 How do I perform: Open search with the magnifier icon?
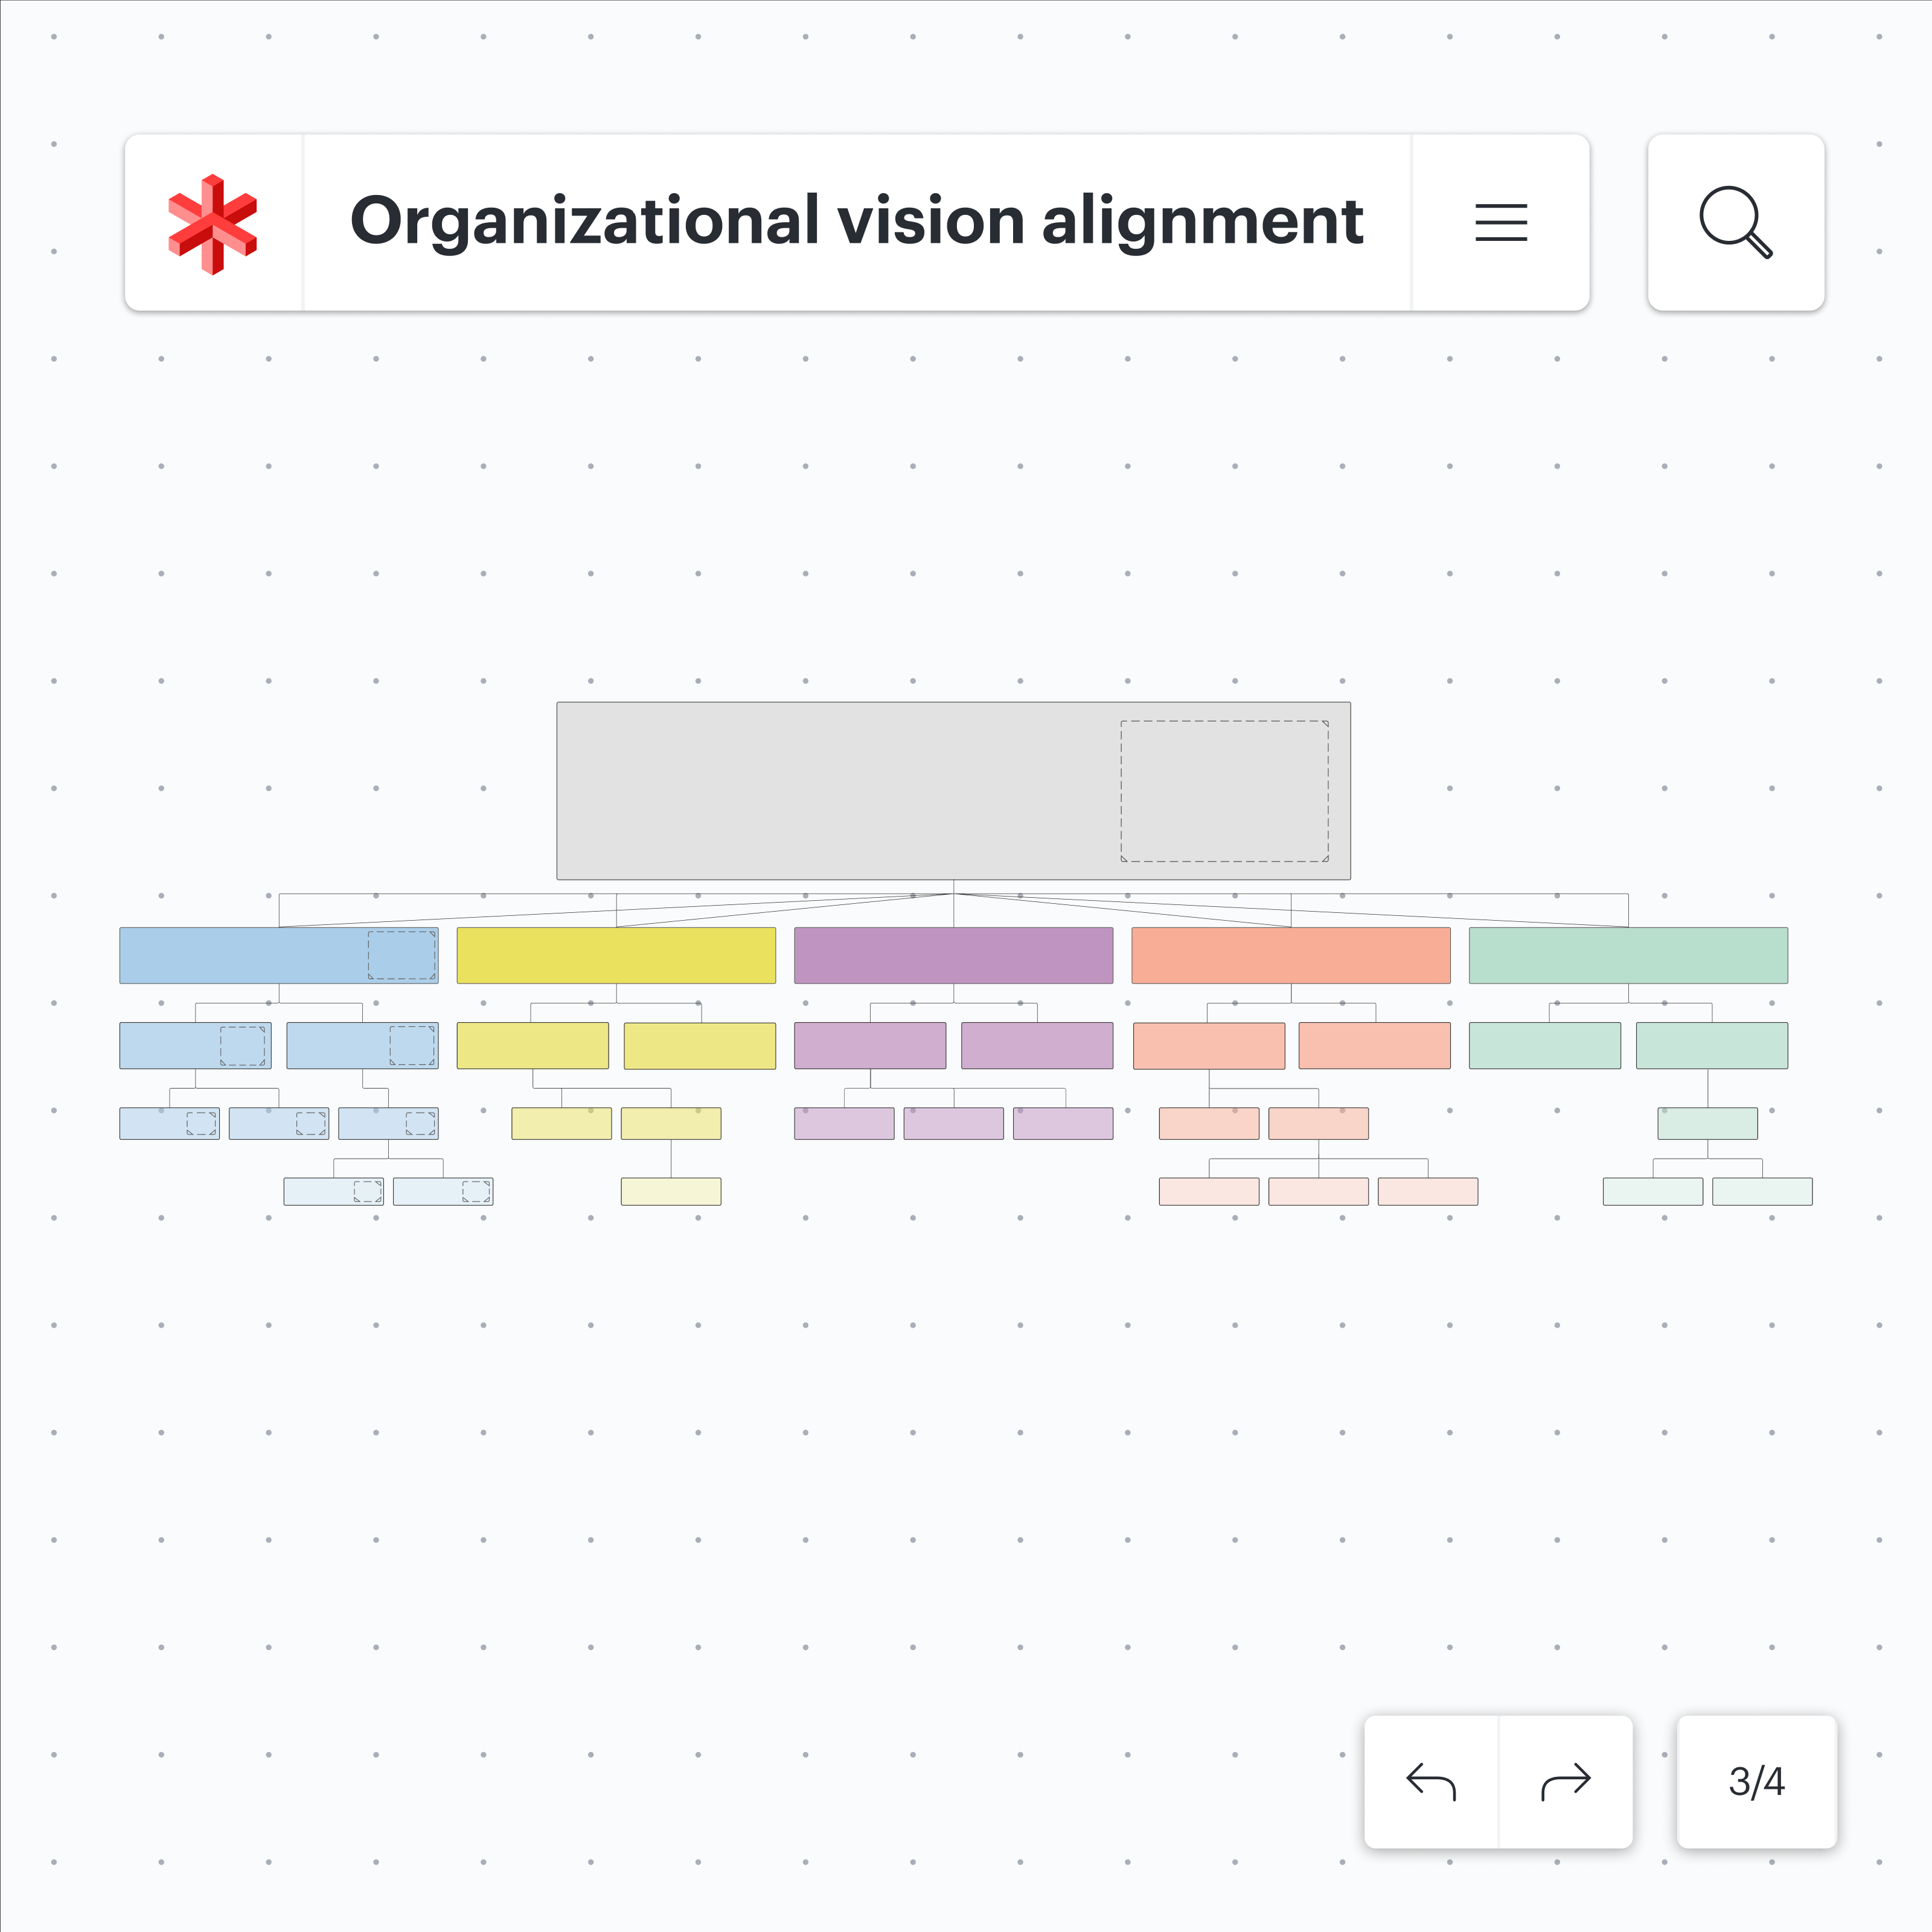click(1735, 223)
